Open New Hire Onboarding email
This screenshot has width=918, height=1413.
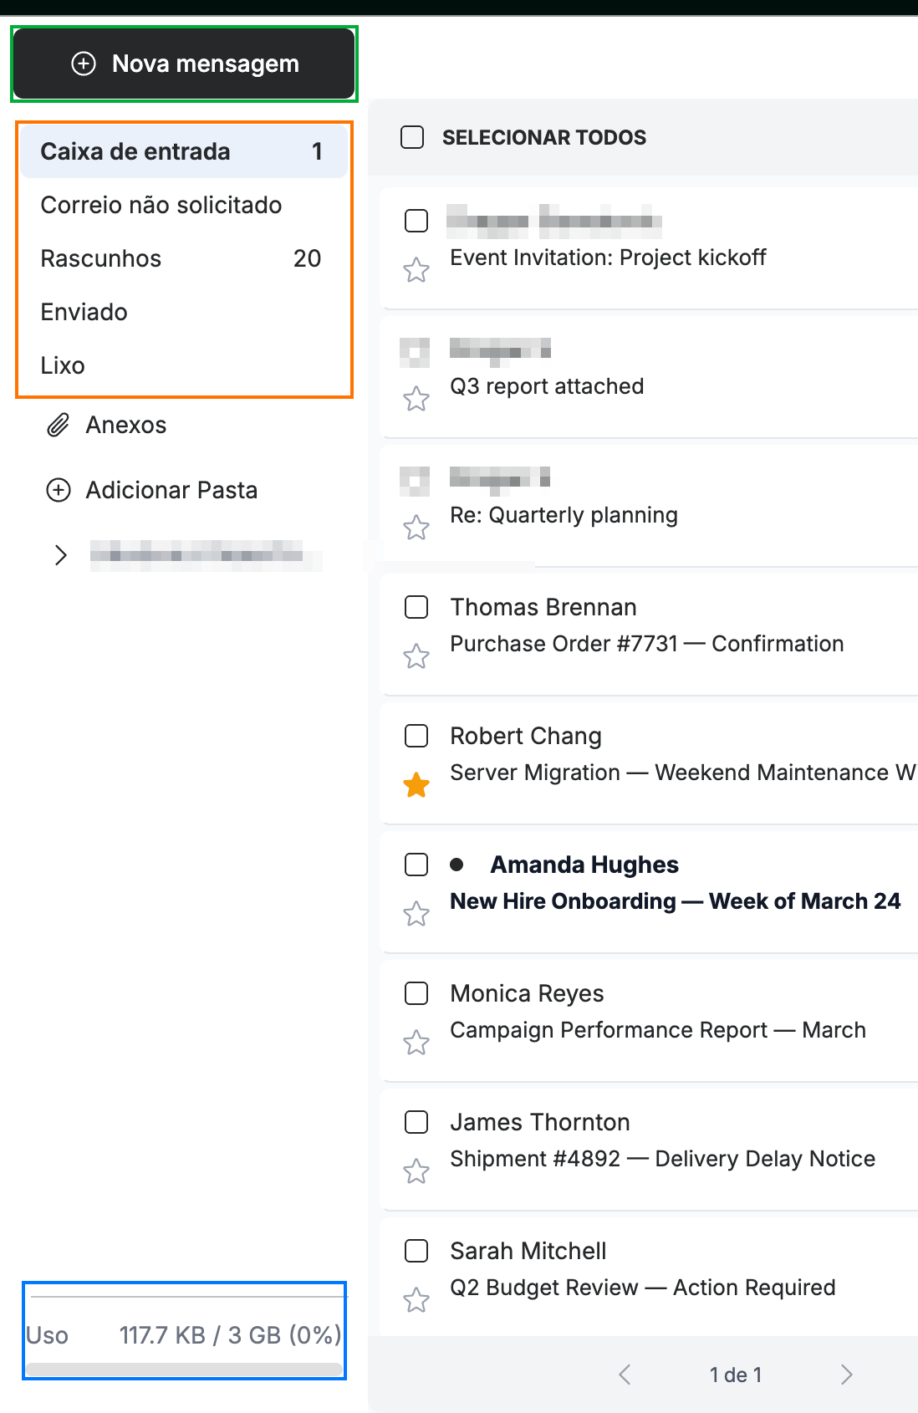(676, 901)
